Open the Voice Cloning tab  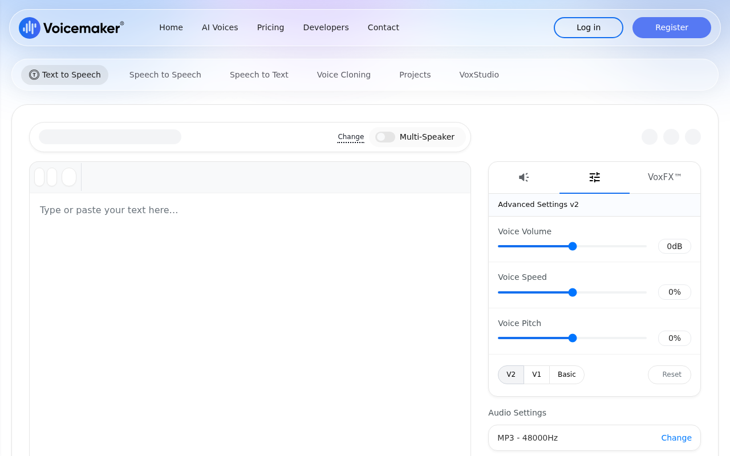(344, 75)
